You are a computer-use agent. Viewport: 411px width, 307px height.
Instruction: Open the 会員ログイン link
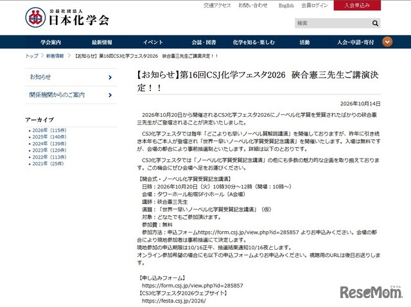315,5
